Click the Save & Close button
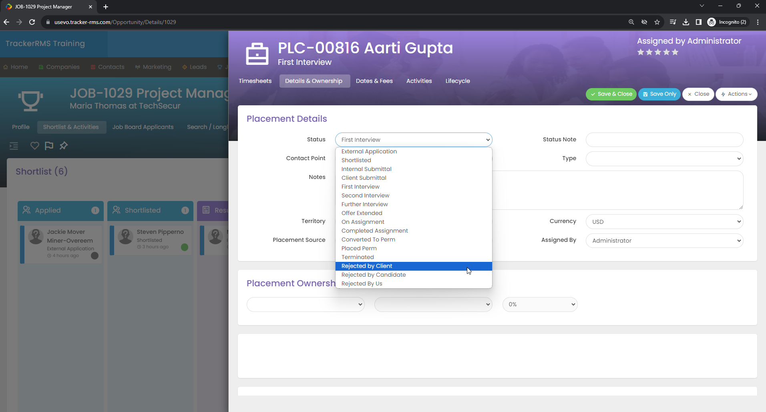Image resolution: width=766 pixels, height=412 pixels. tap(611, 94)
